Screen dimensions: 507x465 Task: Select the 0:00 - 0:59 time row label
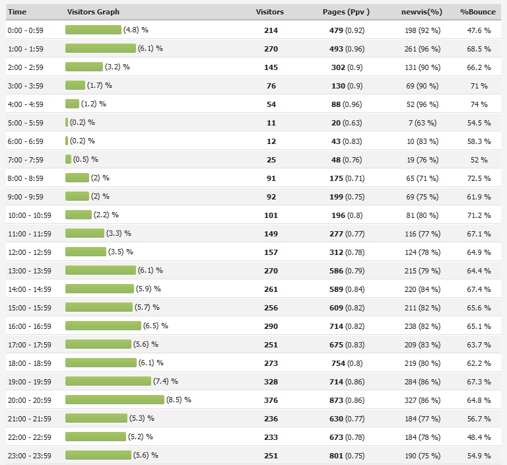[x=25, y=30]
